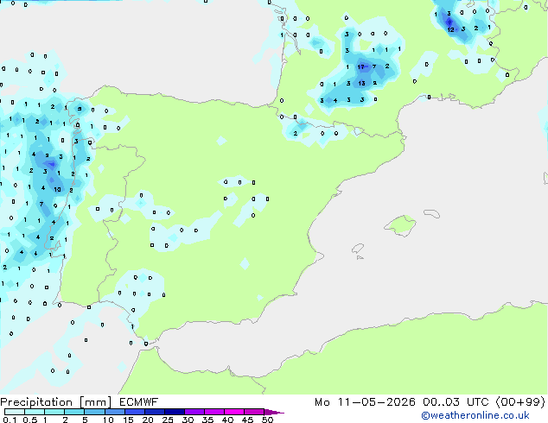Click the 10 mm value off Portugal's coast
This screenshot has height=423, width=548.
tap(57, 190)
